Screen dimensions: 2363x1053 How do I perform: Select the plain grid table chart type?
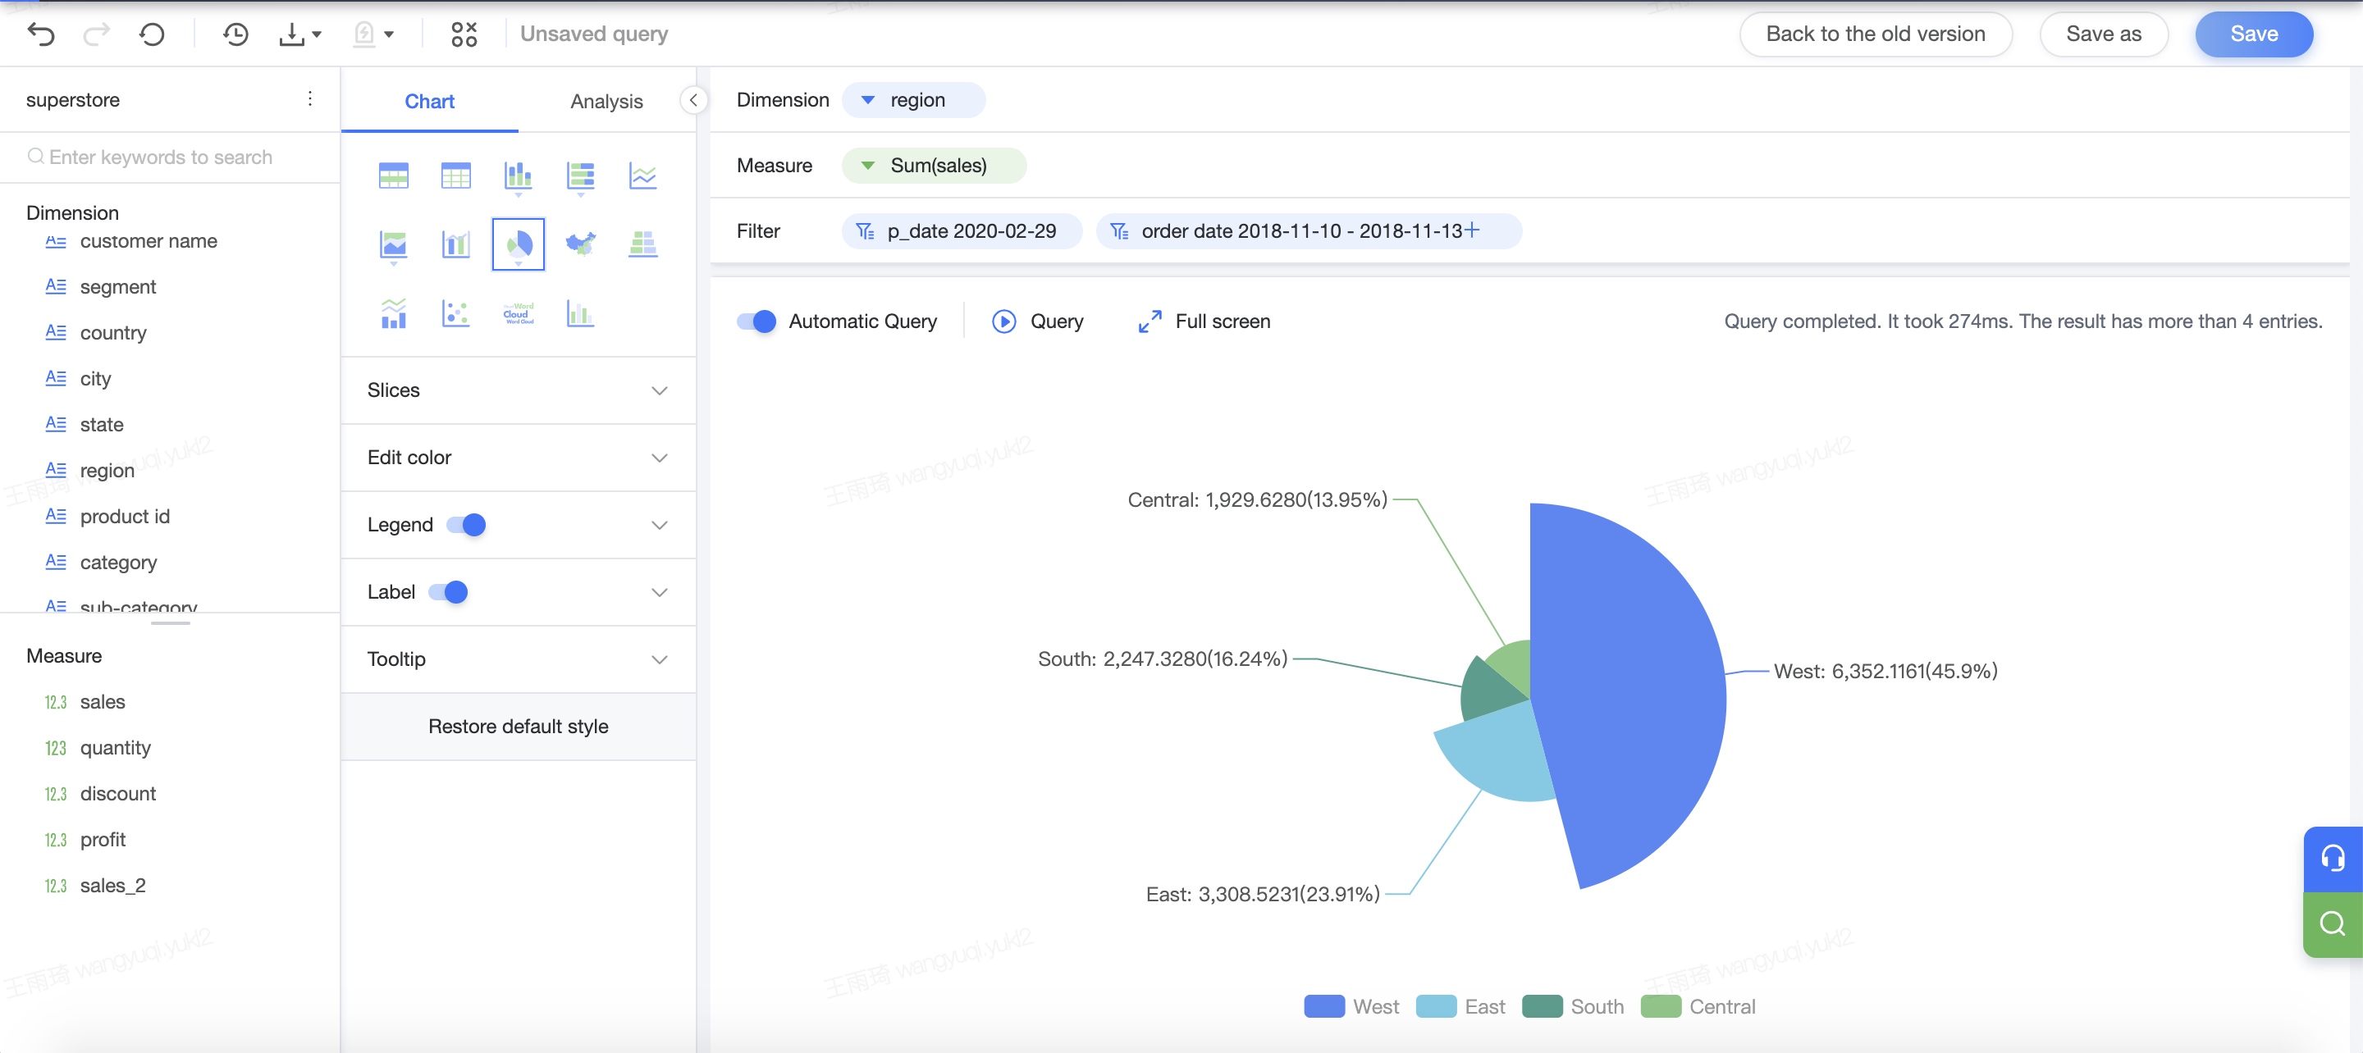pyautogui.click(x=456, y=175)
